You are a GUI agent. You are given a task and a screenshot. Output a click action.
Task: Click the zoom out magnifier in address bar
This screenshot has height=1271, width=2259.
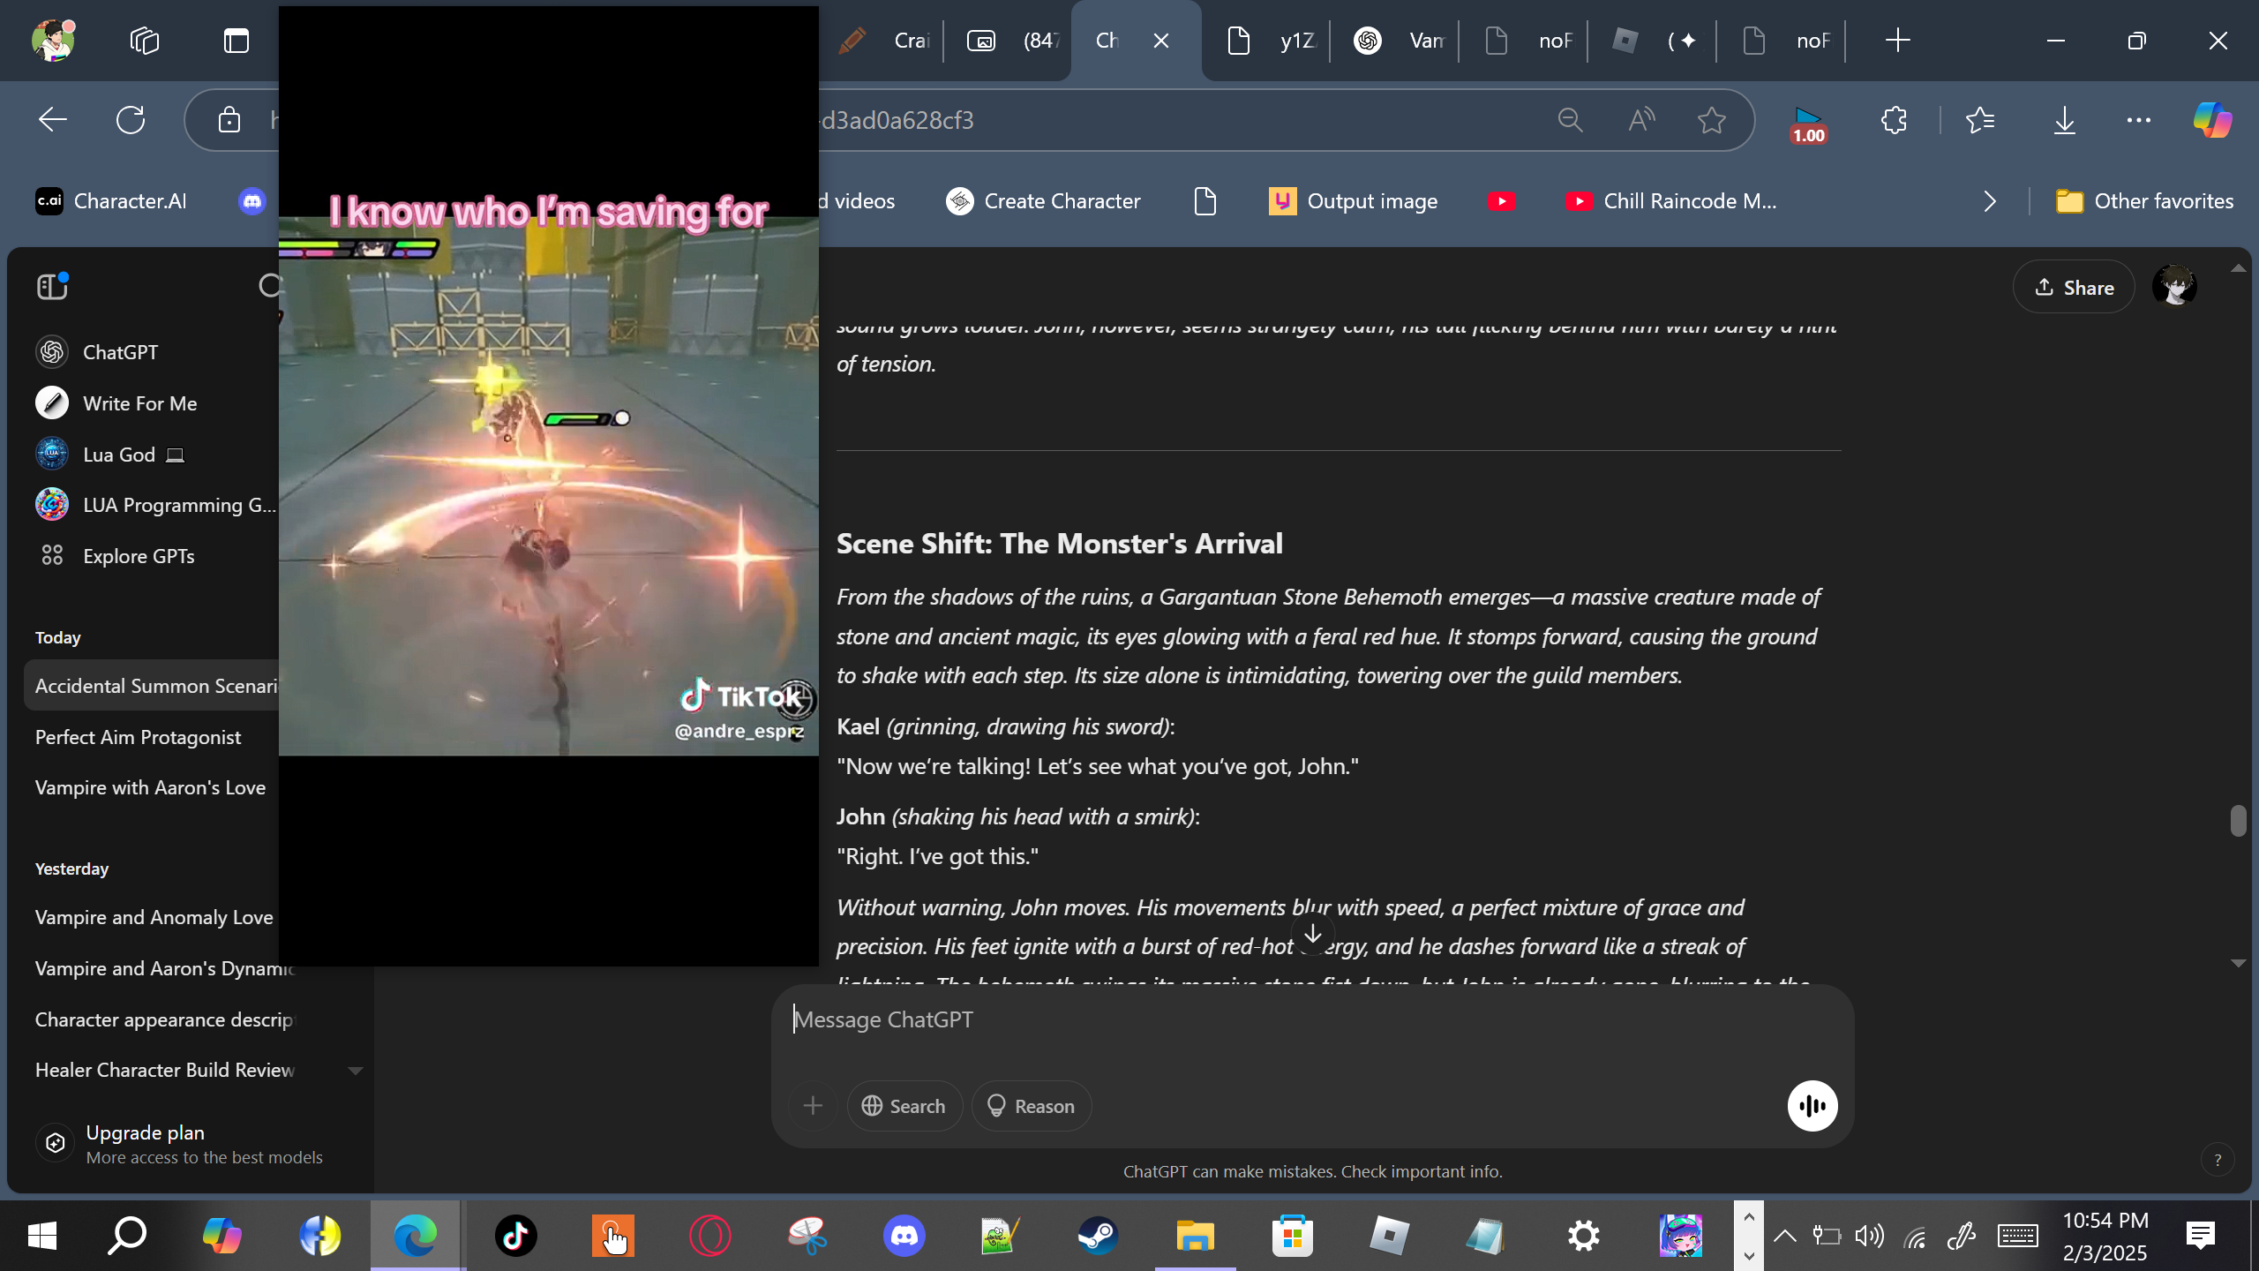1571,120
